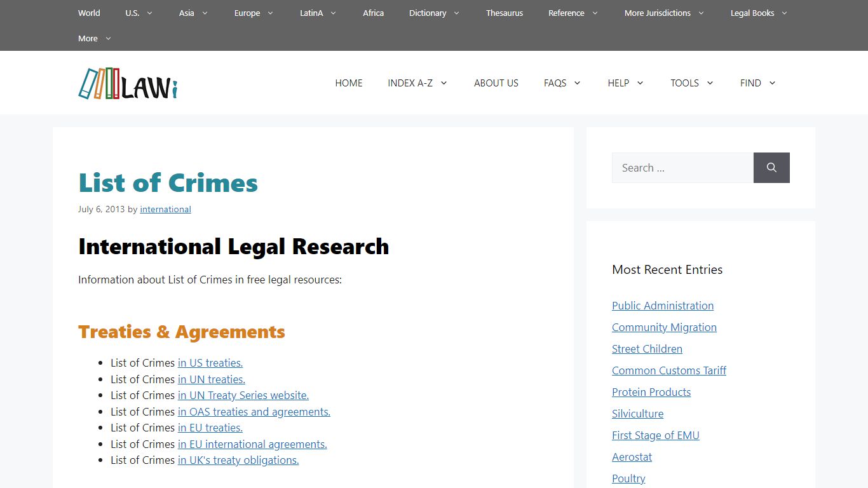Open the World menu item

89,13
